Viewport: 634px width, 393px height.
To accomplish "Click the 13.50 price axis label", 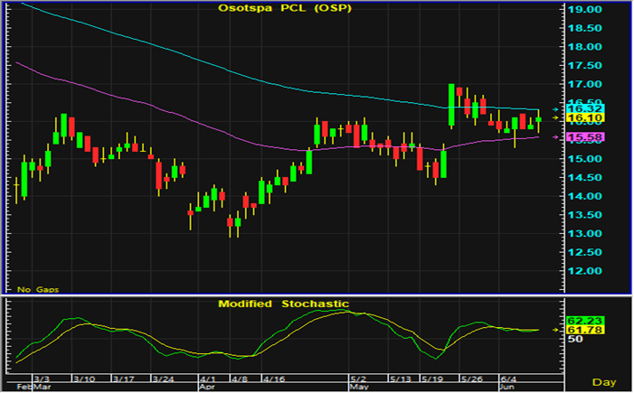I will [584, 215].
